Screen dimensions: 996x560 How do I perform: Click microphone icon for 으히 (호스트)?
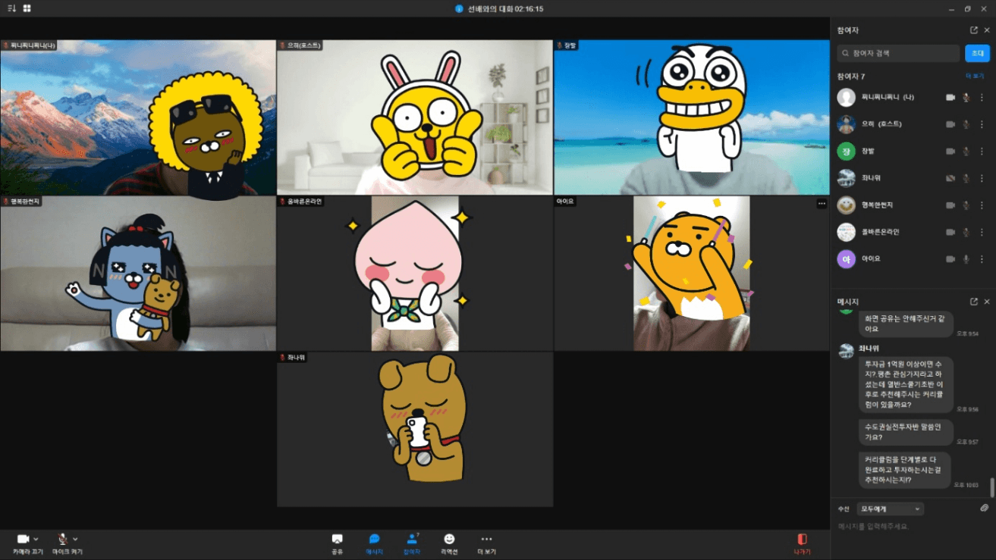(966, 124)
